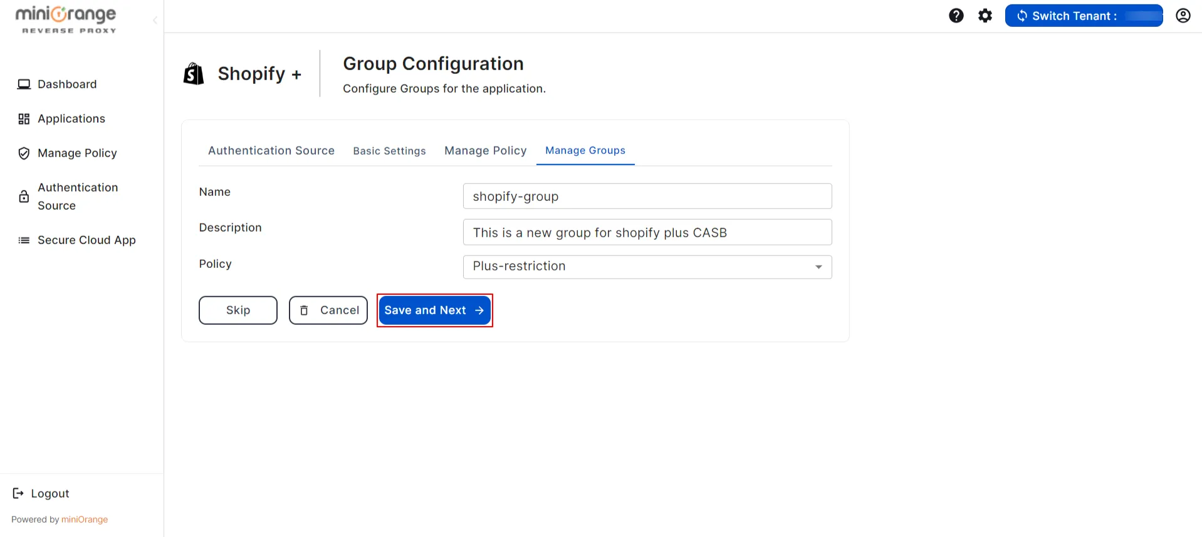Click the Cancel button

(328, 310)
